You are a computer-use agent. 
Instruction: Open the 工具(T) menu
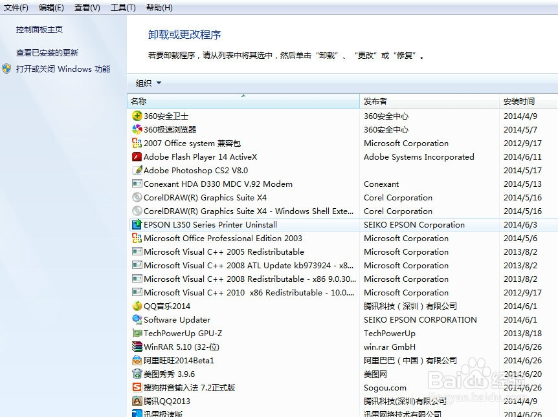point(123,8)
